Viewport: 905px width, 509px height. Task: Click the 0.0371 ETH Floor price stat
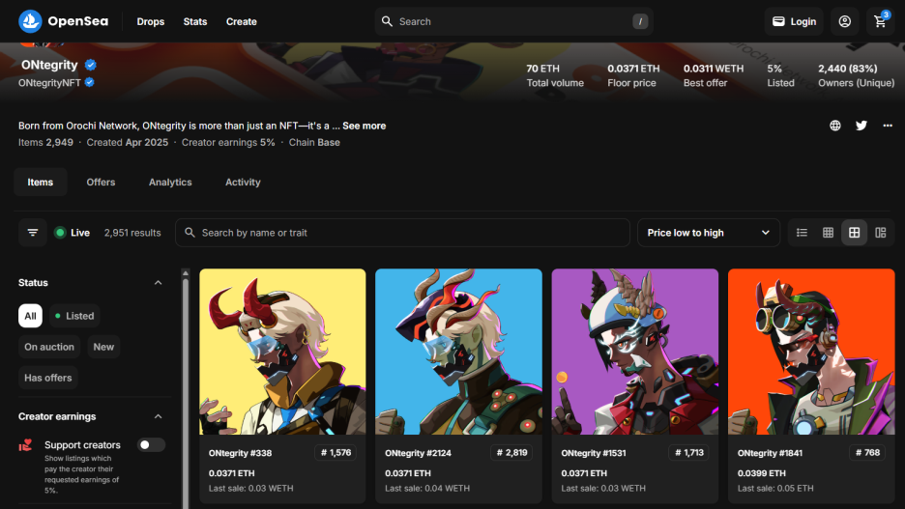(633, 75)
